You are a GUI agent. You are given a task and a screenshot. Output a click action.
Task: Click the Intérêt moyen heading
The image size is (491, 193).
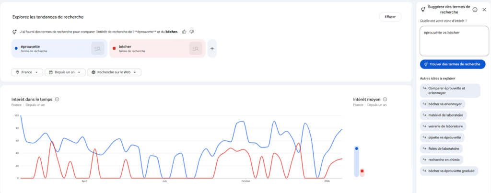[x=367, y=99]
